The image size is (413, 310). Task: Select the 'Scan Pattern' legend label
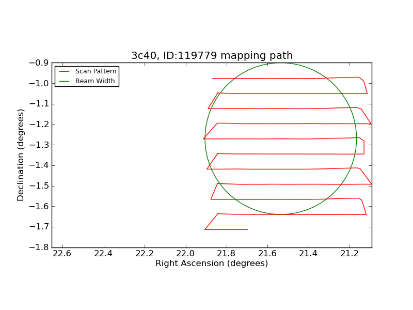click(96, 71)
